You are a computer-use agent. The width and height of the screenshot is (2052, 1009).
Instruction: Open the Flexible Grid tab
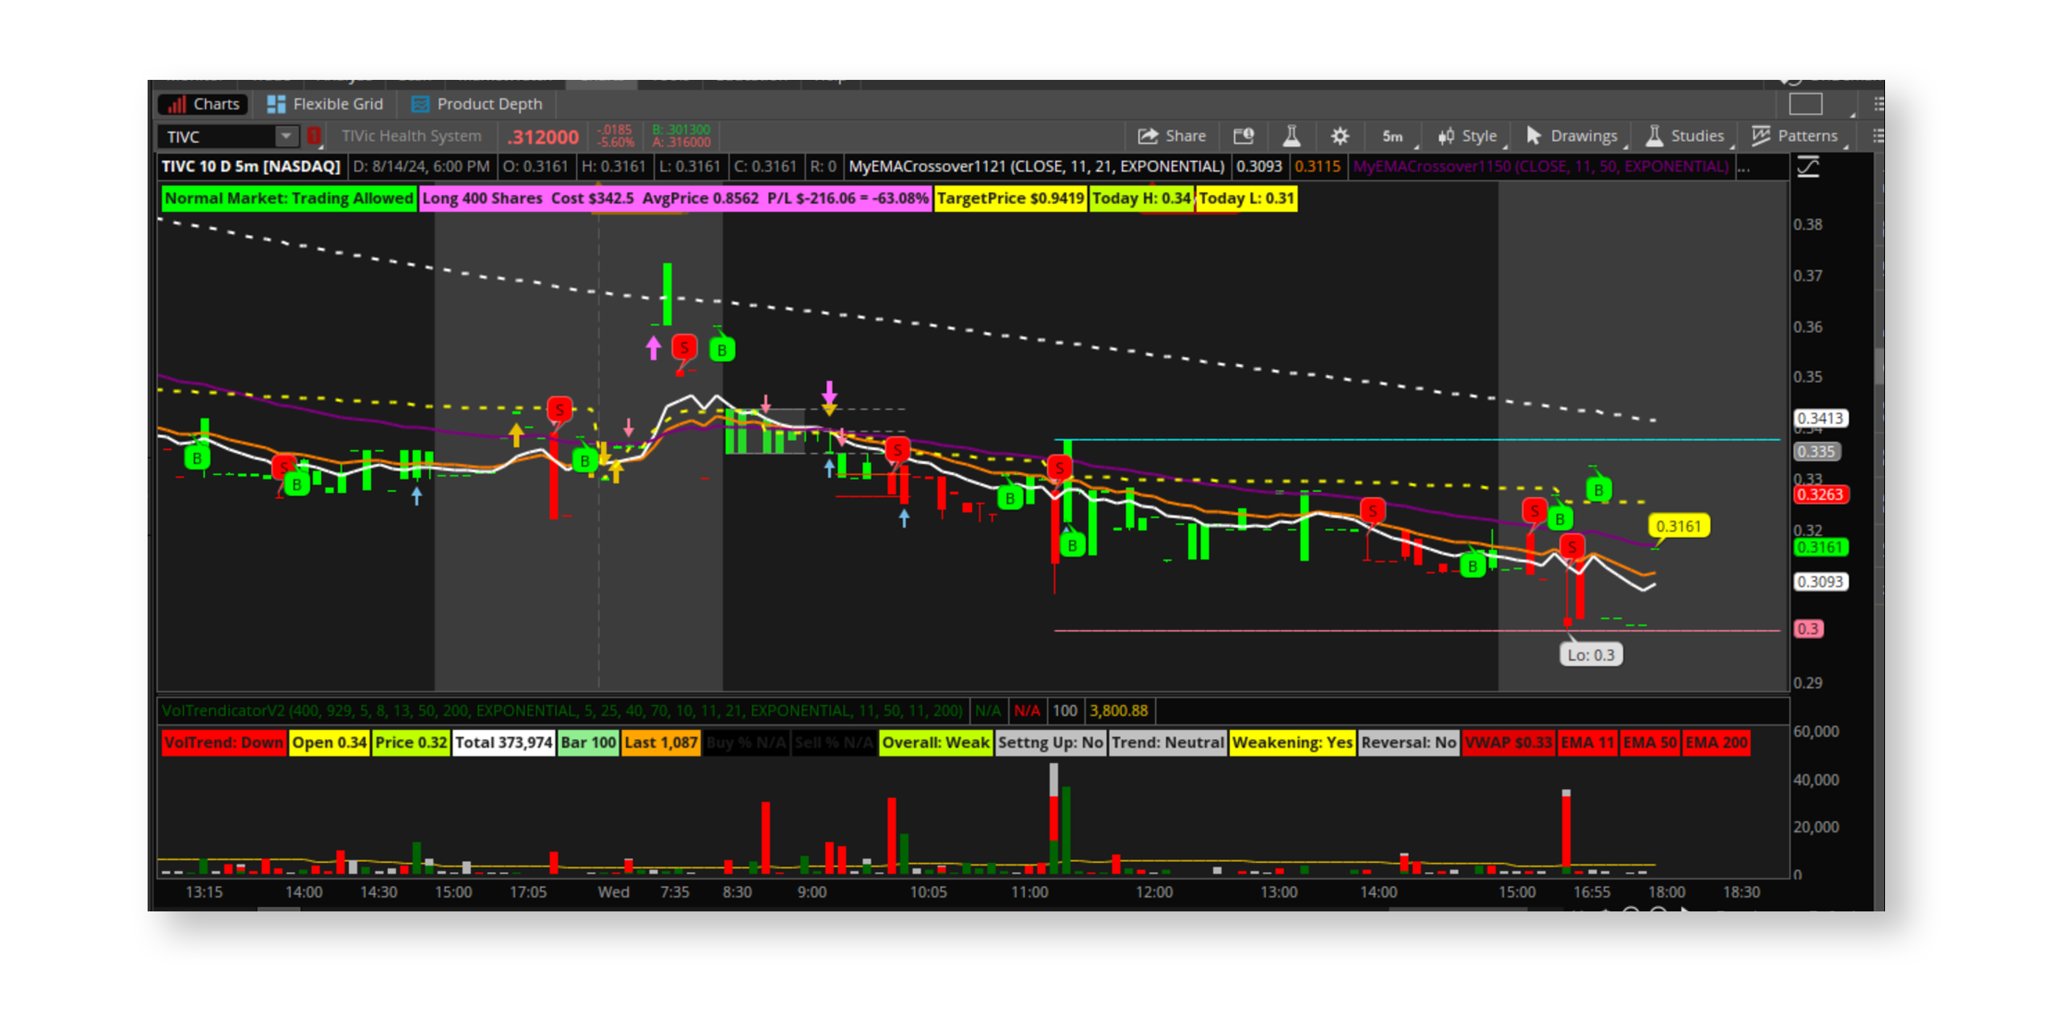(325, 104)
